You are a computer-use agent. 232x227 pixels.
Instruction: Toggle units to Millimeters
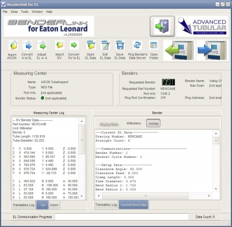coord(134,123)
